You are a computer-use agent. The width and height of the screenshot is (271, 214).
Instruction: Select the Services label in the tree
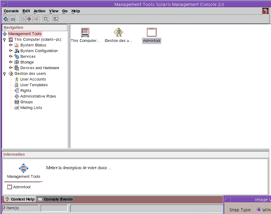click(28, 56)
